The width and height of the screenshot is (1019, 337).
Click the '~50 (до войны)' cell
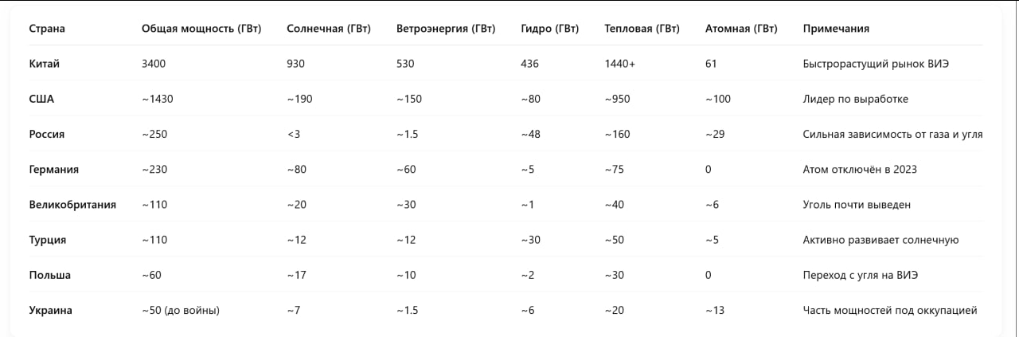181,310
